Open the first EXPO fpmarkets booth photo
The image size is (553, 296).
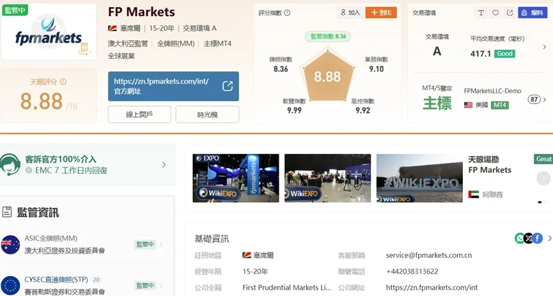236,178
